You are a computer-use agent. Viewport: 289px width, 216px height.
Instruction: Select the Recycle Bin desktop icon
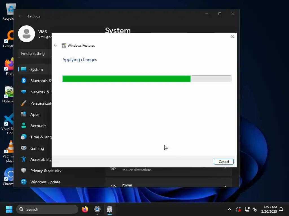pos(8,11)
